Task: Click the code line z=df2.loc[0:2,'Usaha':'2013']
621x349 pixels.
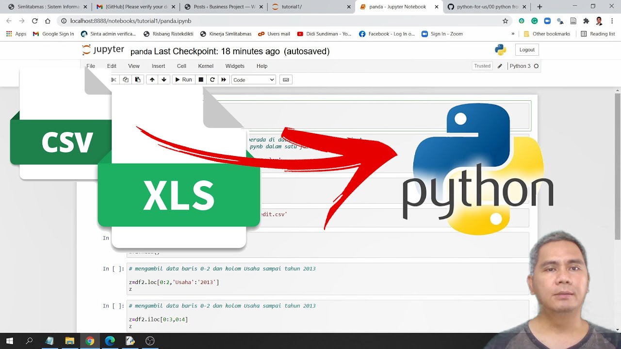Action: pos(174,282)
